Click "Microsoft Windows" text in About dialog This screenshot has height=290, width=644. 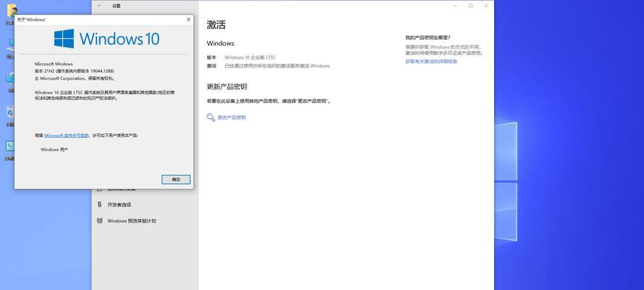pyautogui.click(x=54, y=64)
